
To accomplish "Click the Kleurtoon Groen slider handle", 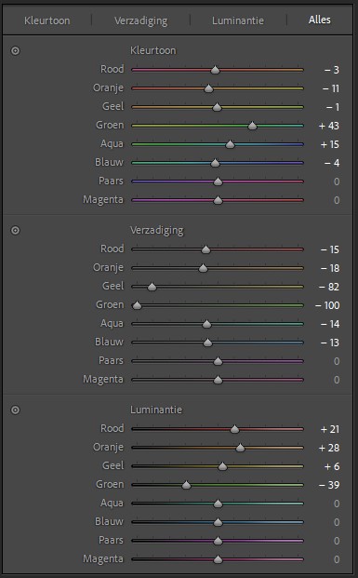I will point(252,126).
